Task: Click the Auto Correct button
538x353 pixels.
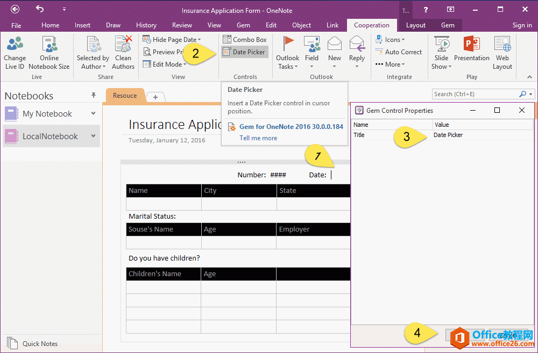Action: click(x=398, y=52)
